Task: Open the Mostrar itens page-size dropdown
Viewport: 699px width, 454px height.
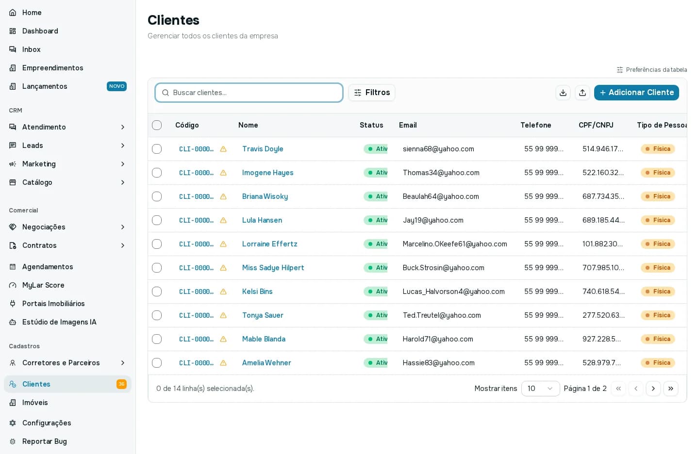Action: pyautogui.click(x=540, y=389)
